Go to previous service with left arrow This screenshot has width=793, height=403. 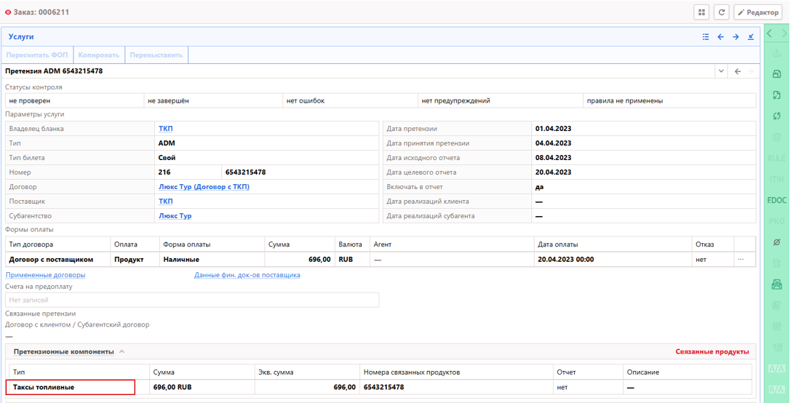(721, 37)
